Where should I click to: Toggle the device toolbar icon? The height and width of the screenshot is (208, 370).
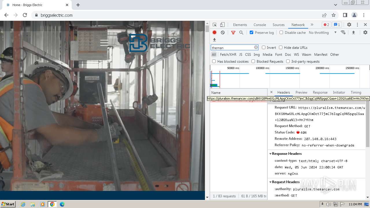222,25
